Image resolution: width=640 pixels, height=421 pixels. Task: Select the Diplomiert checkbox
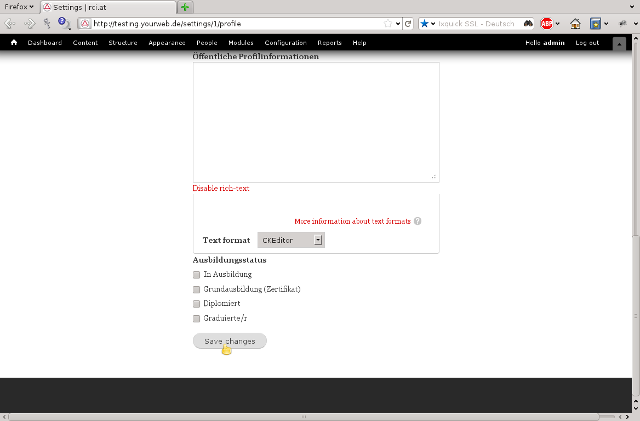point(197,304)
